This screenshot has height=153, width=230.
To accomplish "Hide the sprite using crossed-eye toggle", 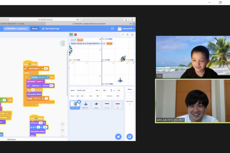I will point(82,96).
